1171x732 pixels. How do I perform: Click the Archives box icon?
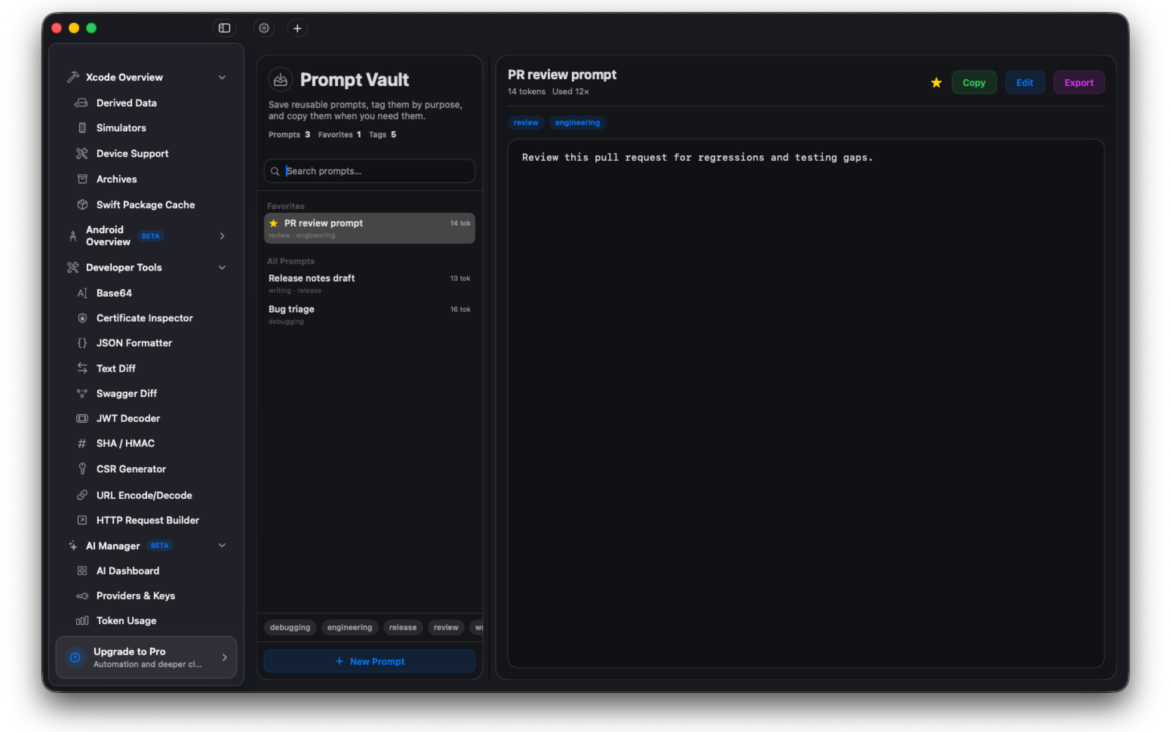[82, 179]
